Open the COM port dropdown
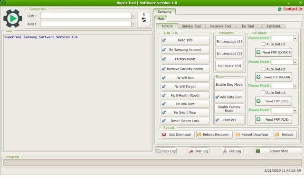Screen dimensions: 304x178 tap(133, 16)
